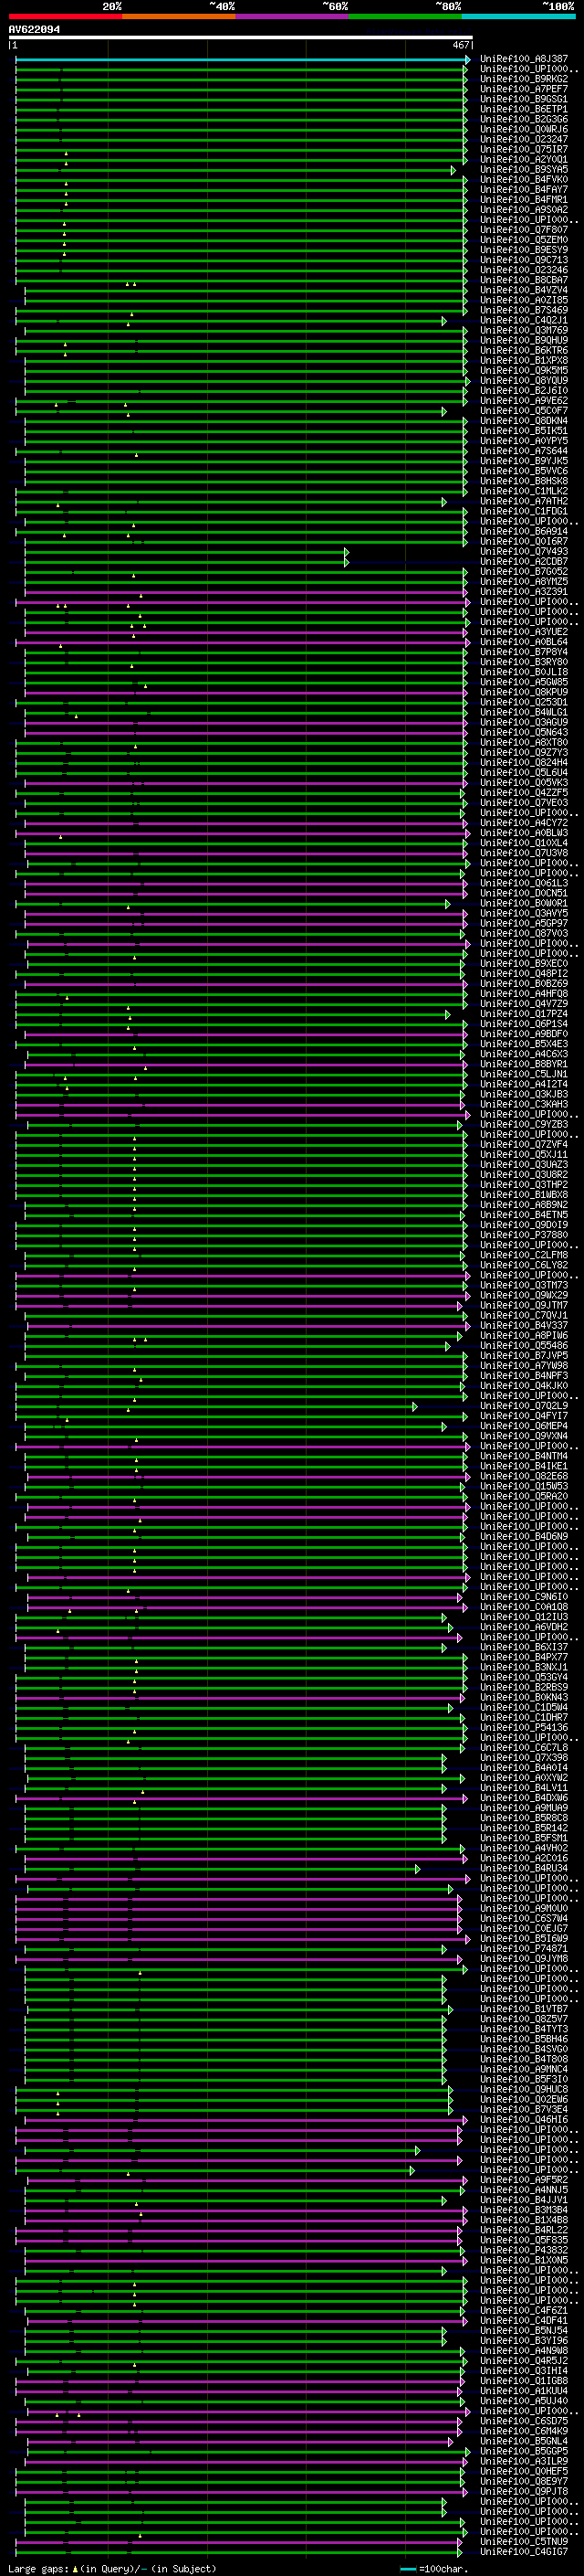Click the cyan alignment bar for UniRef100_A8J387
Image resolution: width=584 pixels, height=2576 pixels.
tap(243, 59)
